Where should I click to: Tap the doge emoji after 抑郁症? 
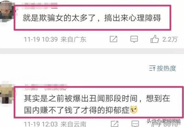tap(134, 110)
